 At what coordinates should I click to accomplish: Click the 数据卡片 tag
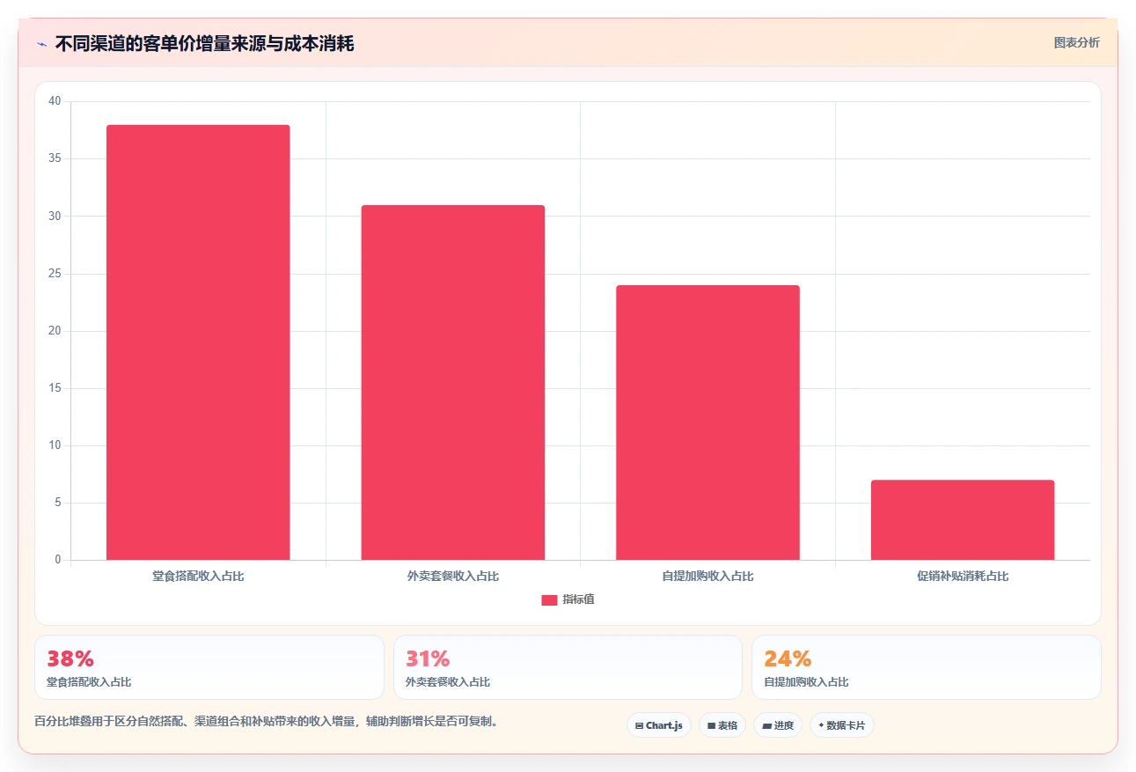tap(842, 725)
